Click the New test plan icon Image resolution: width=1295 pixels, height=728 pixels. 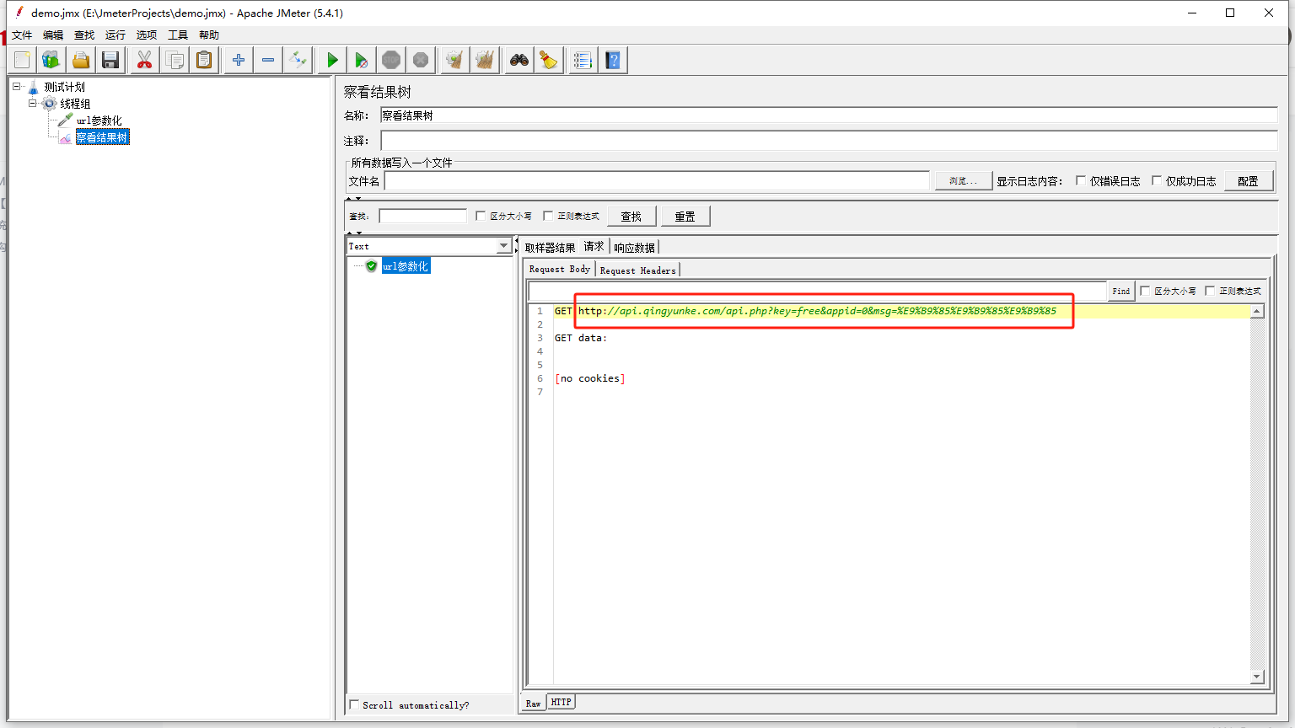tap(22, 60)
